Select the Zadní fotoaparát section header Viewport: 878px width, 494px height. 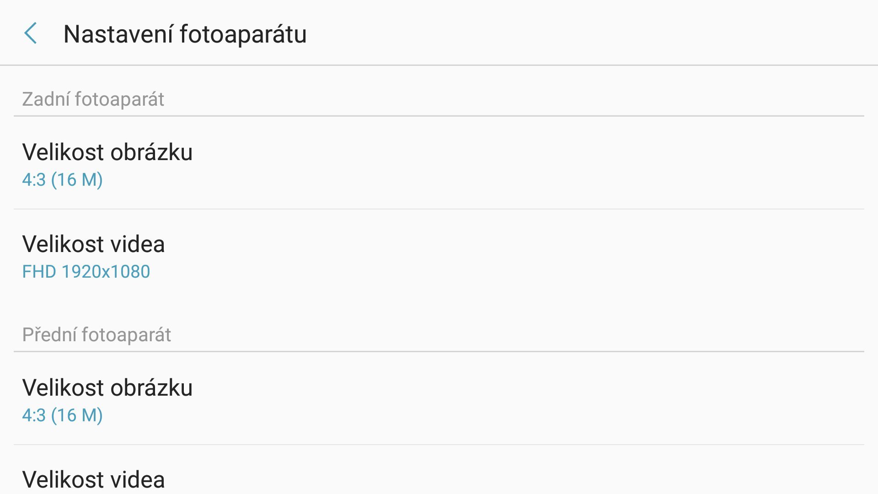93,99
